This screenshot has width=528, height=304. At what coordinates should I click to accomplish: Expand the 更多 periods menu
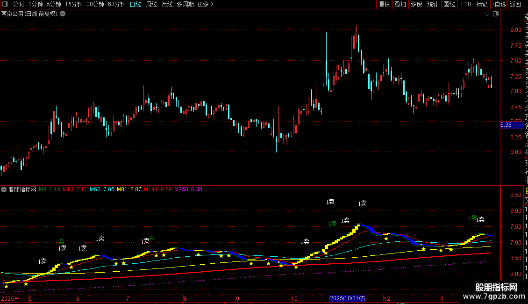pos(205,4)
